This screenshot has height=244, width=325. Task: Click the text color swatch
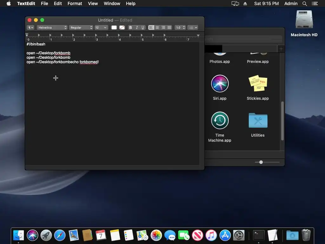pyautogui.click(x=114, y=27)
